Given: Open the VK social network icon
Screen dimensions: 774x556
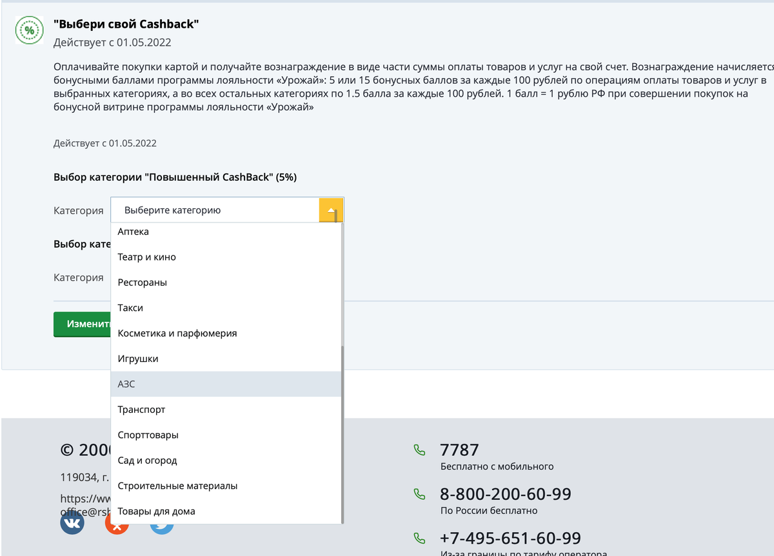Looking at the screenshot, I should pyautogui.click(x=72, y=523).
